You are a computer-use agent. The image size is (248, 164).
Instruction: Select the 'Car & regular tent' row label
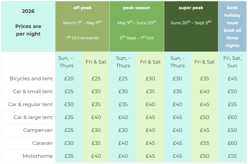point(31,105)
